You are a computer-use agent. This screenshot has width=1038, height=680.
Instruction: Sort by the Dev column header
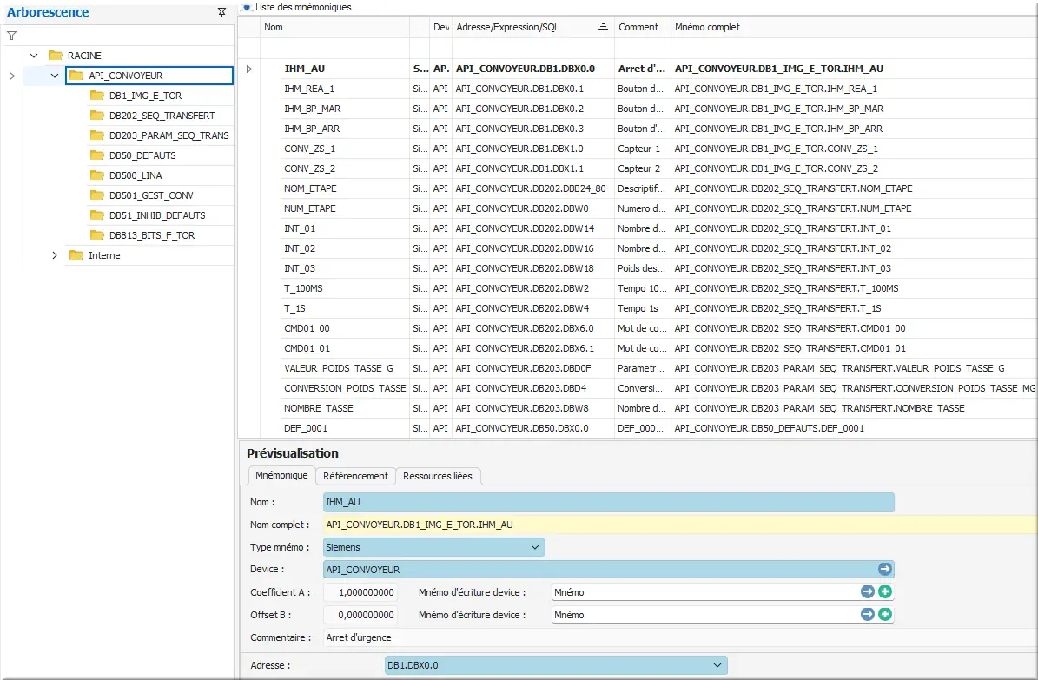[441, 27]
